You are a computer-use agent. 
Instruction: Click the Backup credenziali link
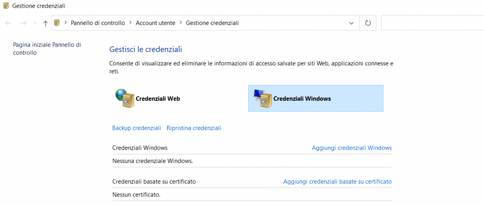coord(137,128)
